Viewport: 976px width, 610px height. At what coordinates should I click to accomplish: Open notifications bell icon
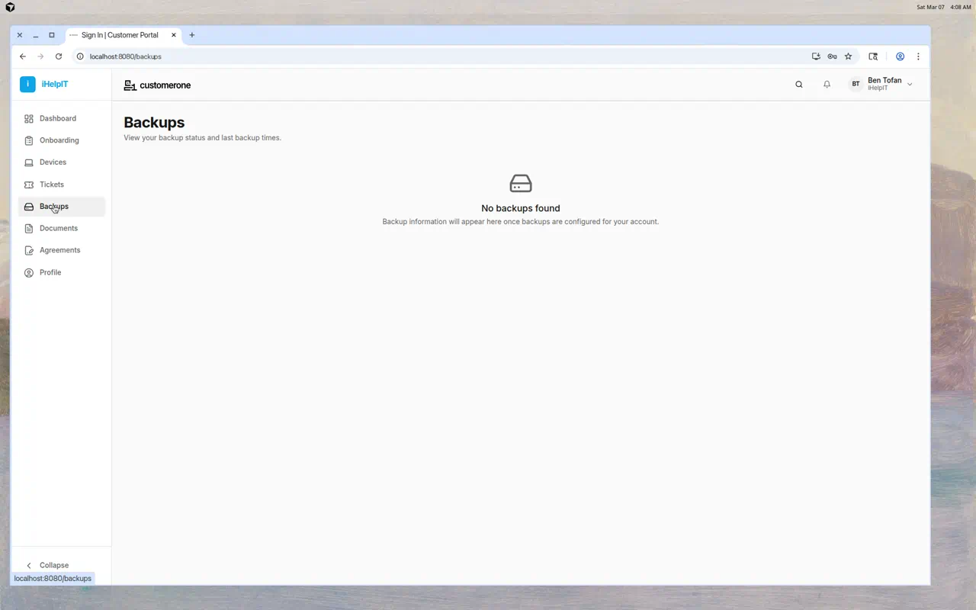click(x=827, y=85)
